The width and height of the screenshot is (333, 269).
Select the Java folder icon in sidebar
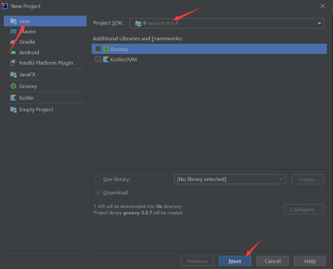point(13,21)
